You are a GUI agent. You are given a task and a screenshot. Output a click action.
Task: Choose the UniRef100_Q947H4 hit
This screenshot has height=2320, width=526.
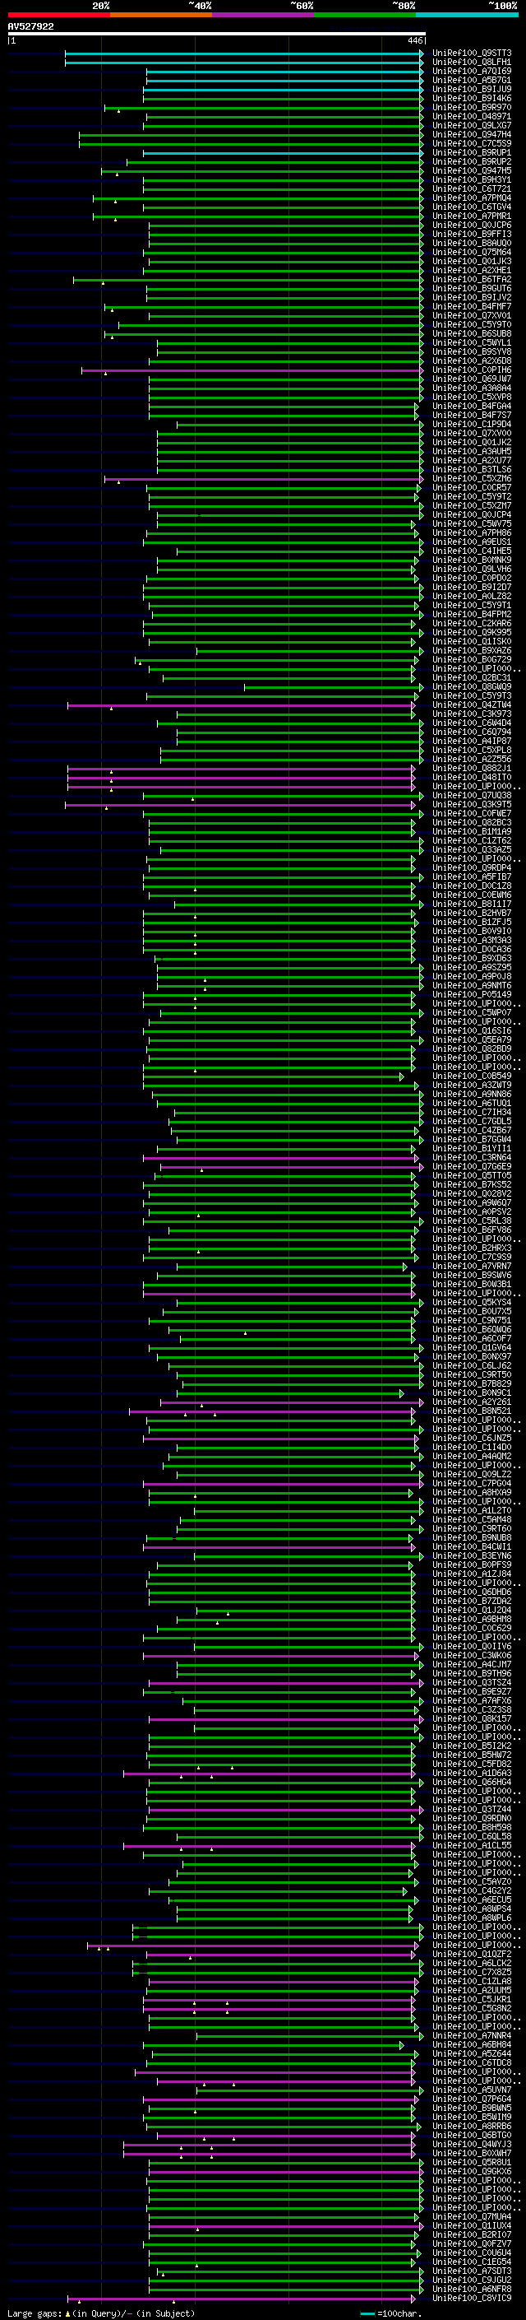[471, 134]
